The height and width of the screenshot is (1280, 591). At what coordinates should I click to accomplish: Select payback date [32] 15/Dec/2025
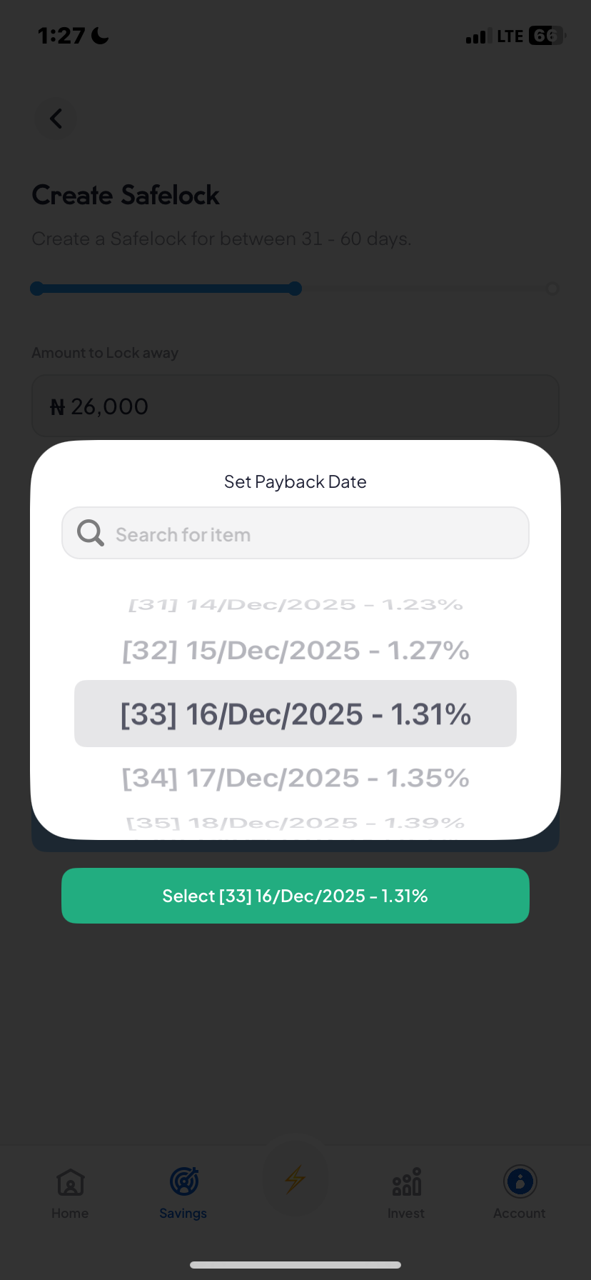tap(295, 650)
